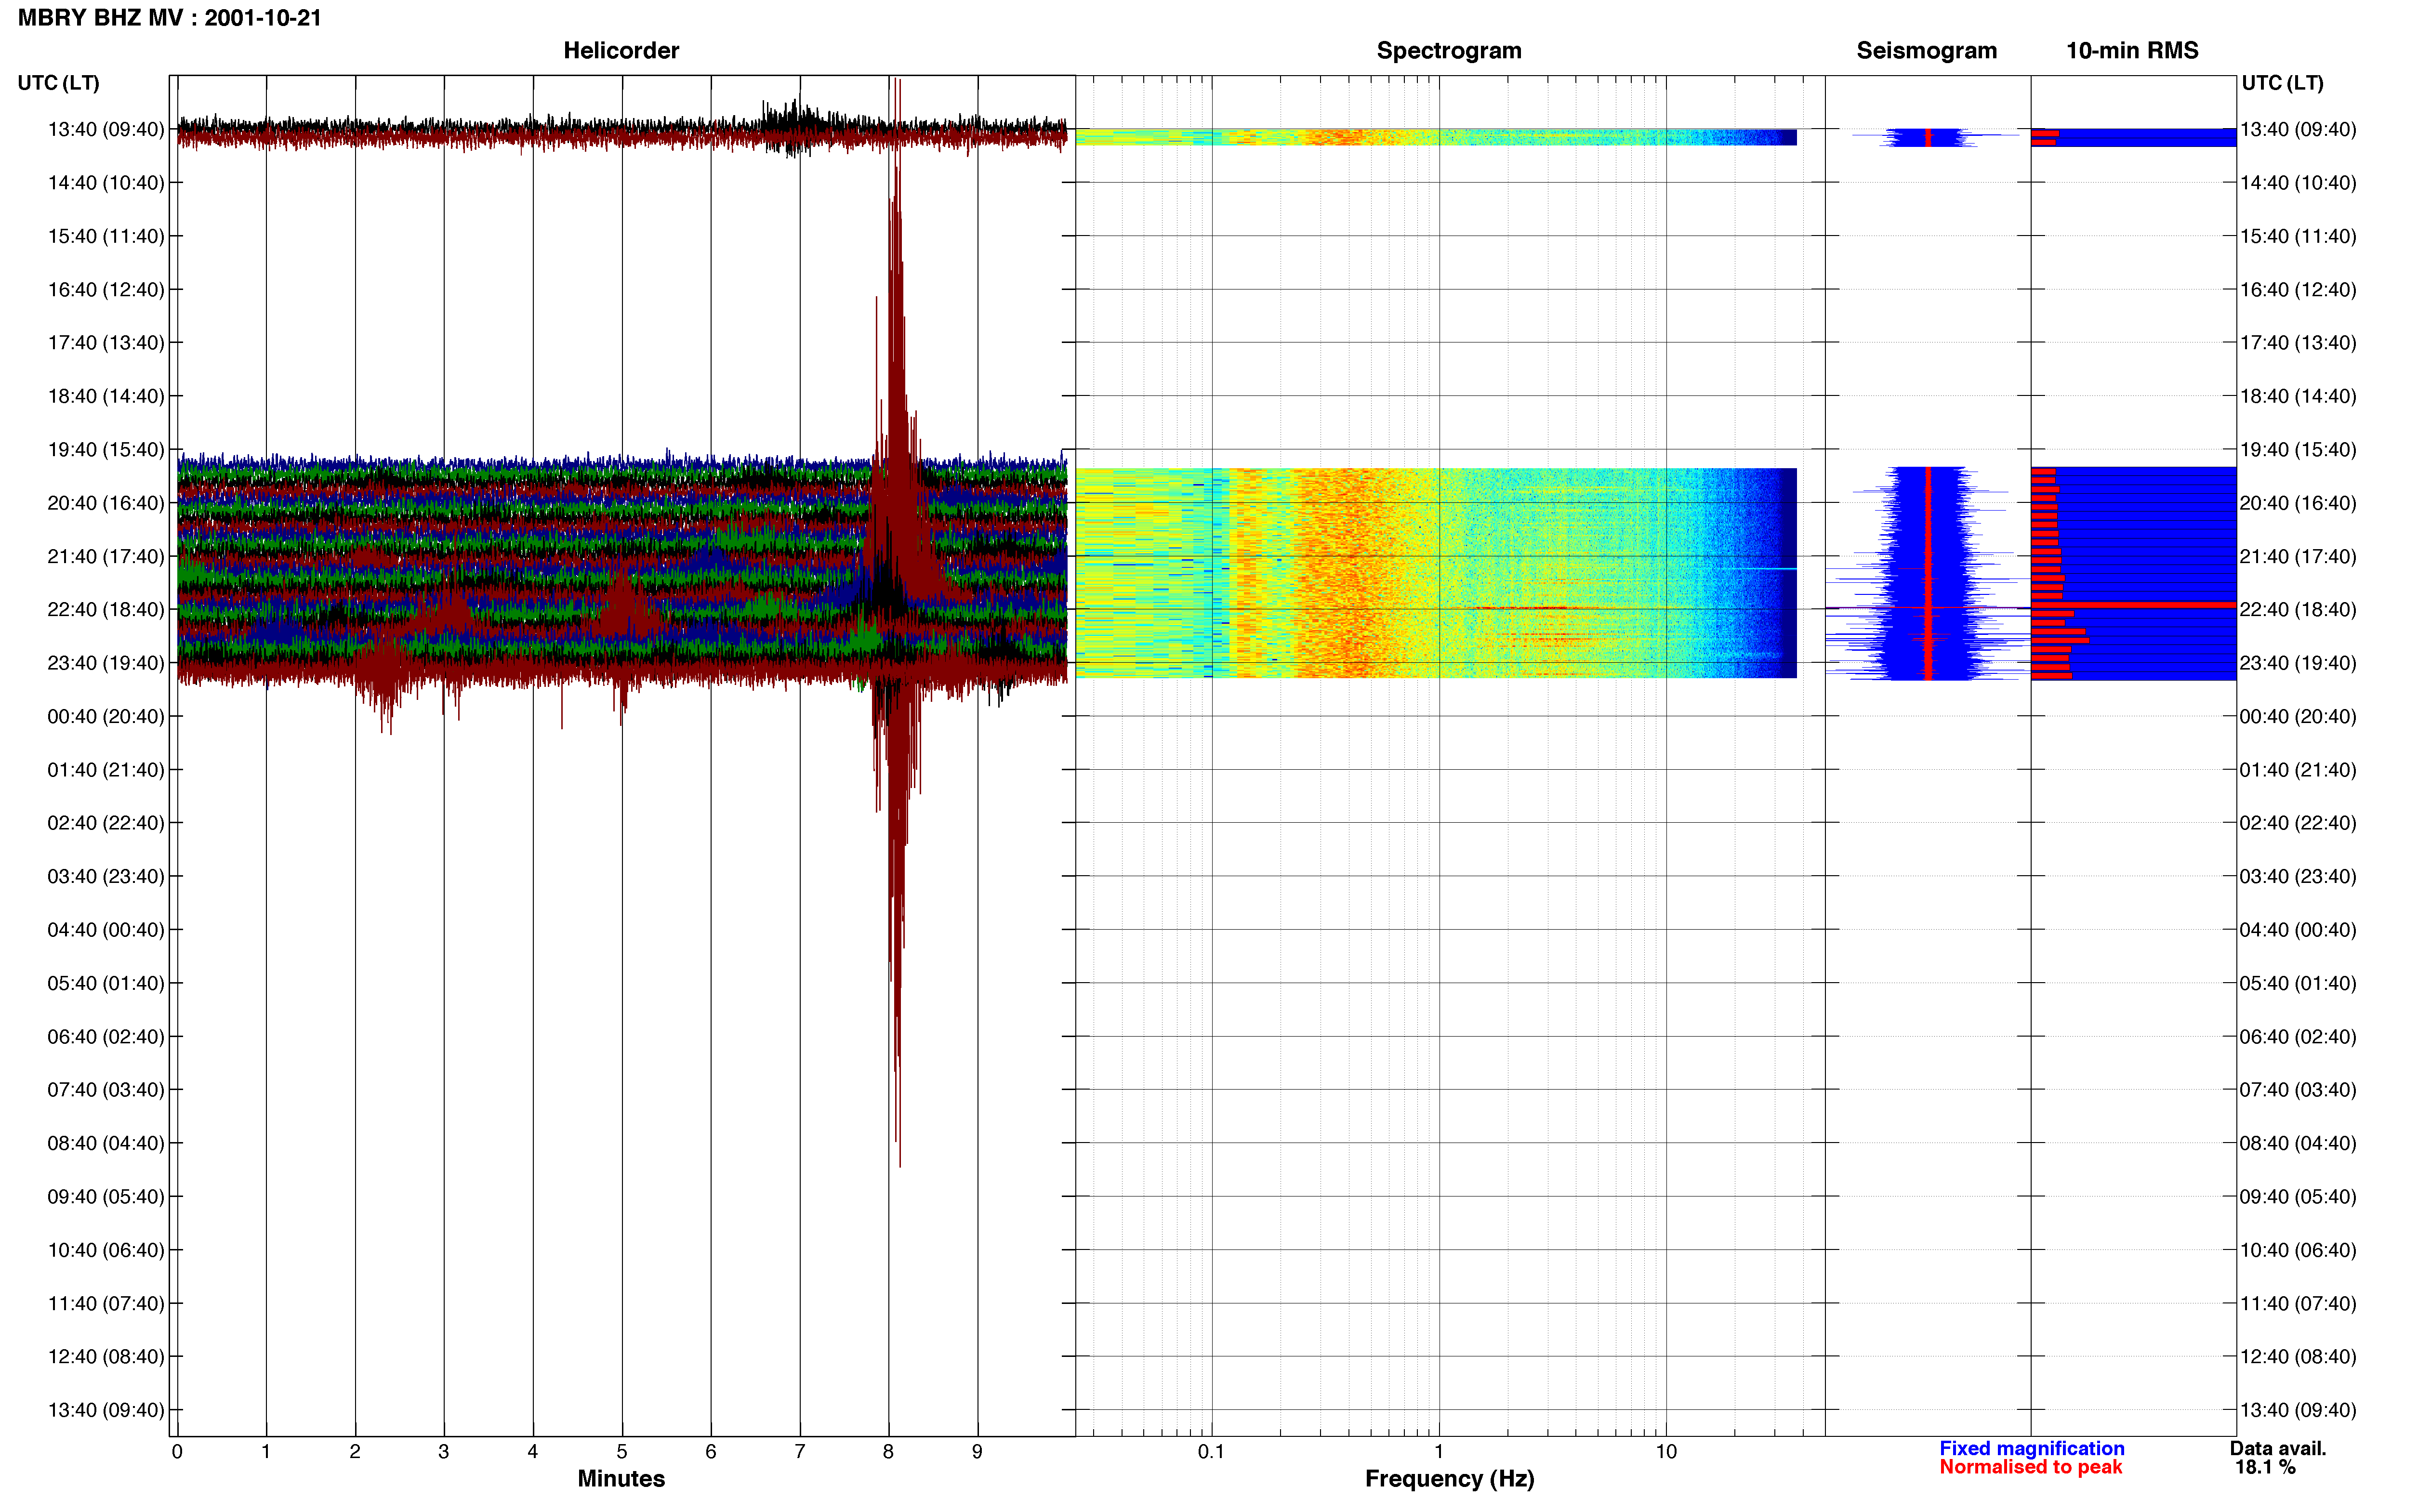The width and height of the screenshot is (2418, 1512).
Task: Click right axis label '20:40 (16:40)'
Action: click(x=2298, y=503)
